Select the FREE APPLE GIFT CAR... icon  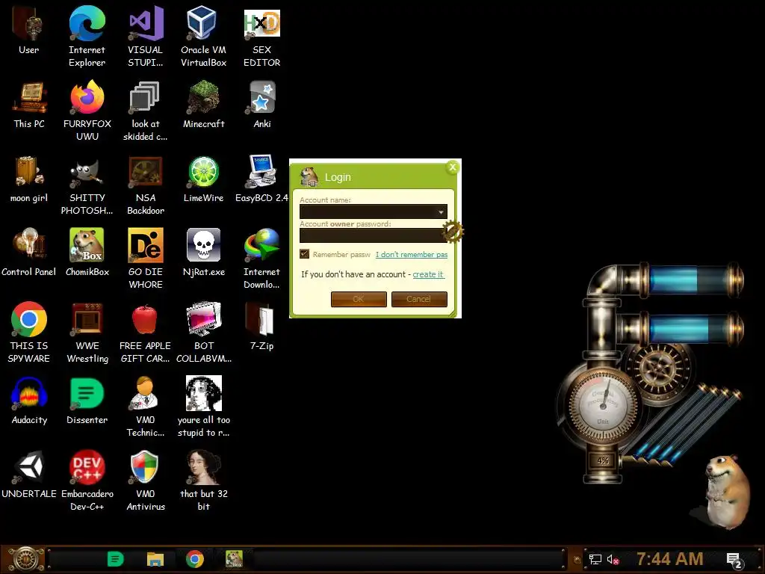click(x=146, y=333)
